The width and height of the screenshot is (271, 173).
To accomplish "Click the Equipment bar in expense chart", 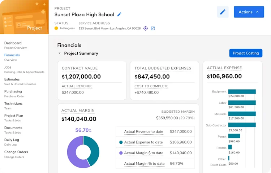I will point(242,92).
